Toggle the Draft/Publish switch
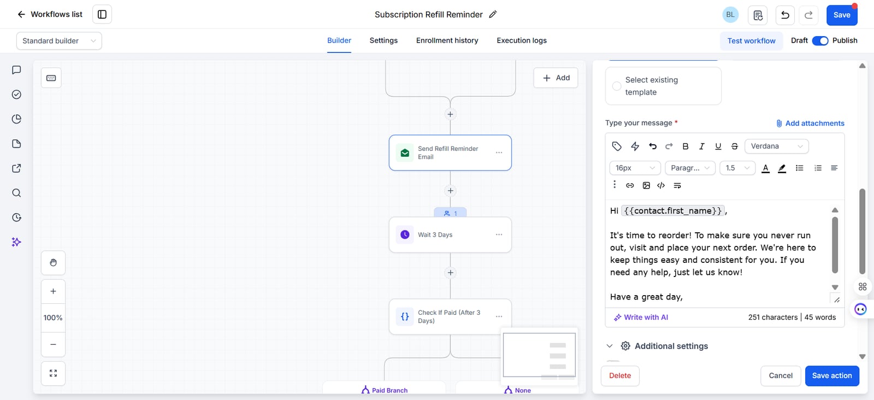Viewport: 874px width, 400px height. (820, 40)
